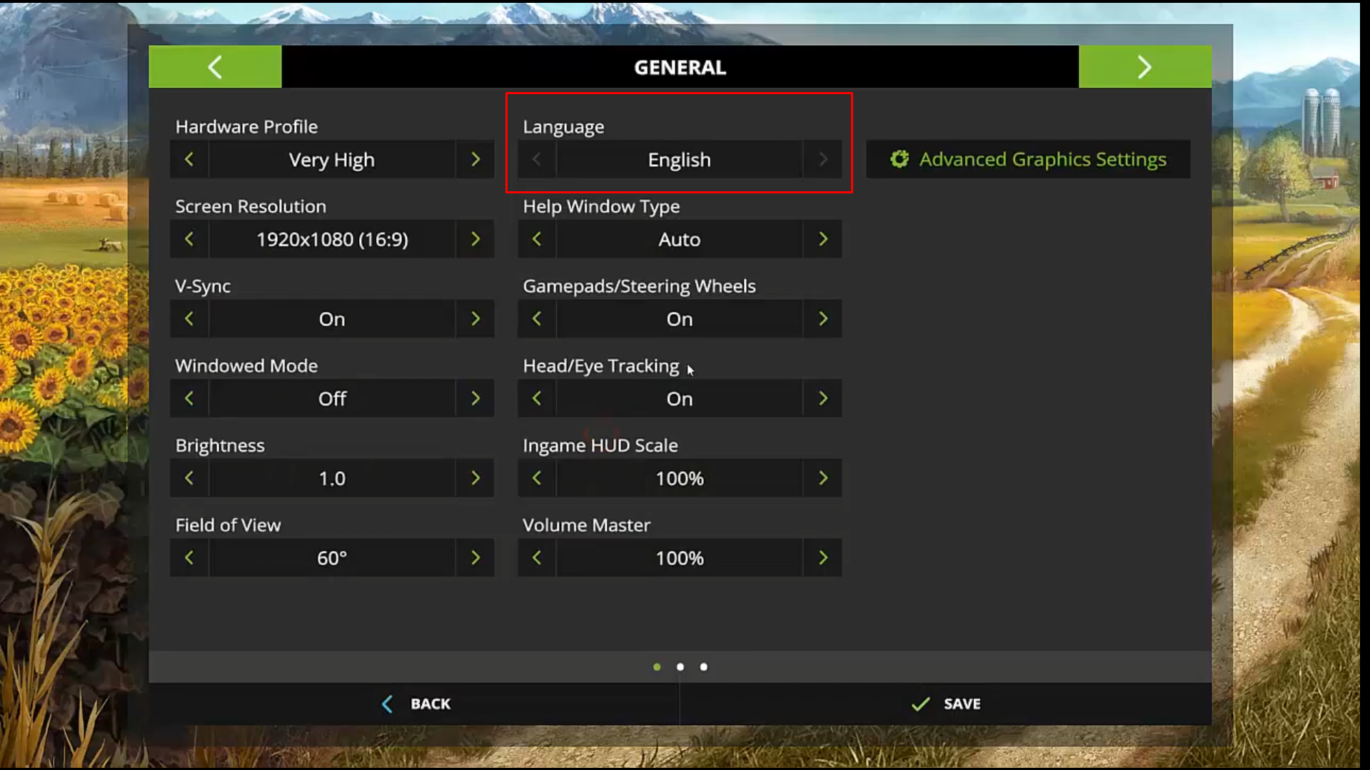Open Advanced Graphics Settings
The height and width of the screenshot is (770, 1370).
[1028, 159]
